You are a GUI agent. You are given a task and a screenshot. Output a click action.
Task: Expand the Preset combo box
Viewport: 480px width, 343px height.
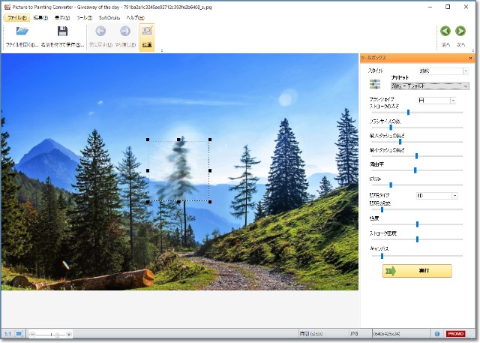pos(465,86)
